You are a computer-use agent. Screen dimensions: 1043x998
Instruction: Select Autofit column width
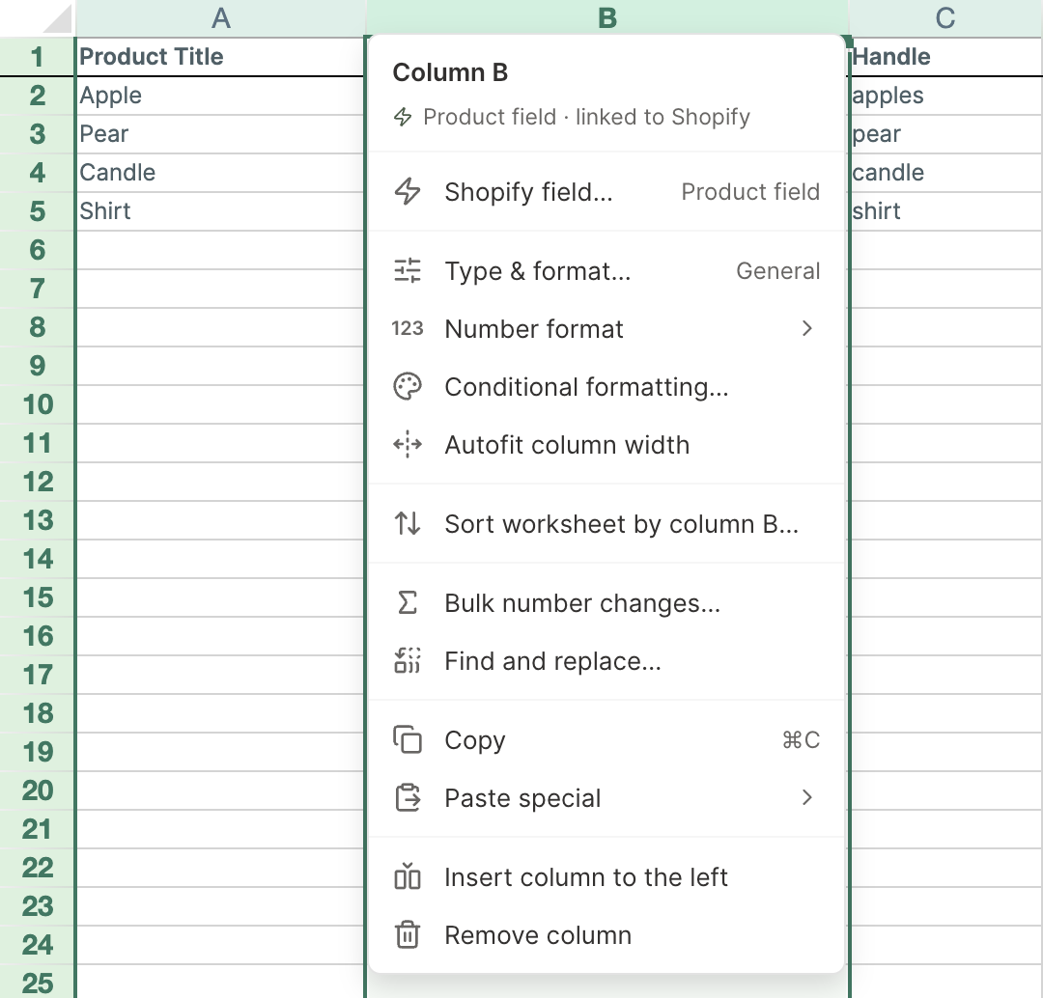click(x=606, y=444)
